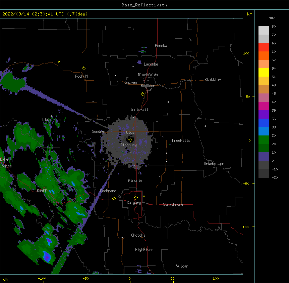Click the white 80 dBZ legend swatch
The height and width of the screenshot is (283, 289).
tap(264, 30)
